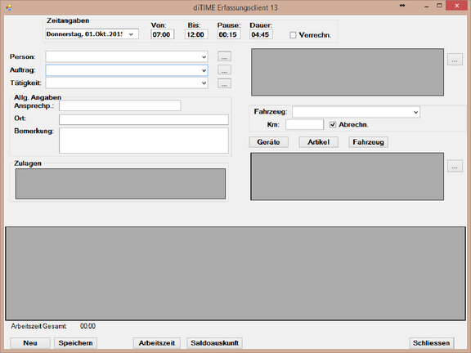Click the Speichern button
Image resolution: width=471 pixels, height=353 pixels.
pyautogui.click(x=75, y=343)
